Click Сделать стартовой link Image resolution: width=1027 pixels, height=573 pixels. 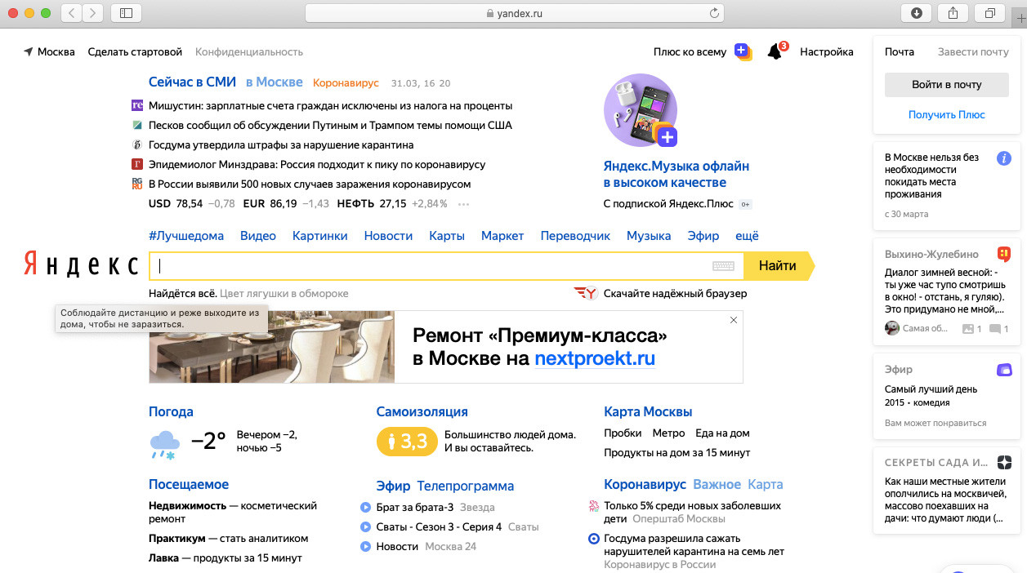[x=135, y=51]
